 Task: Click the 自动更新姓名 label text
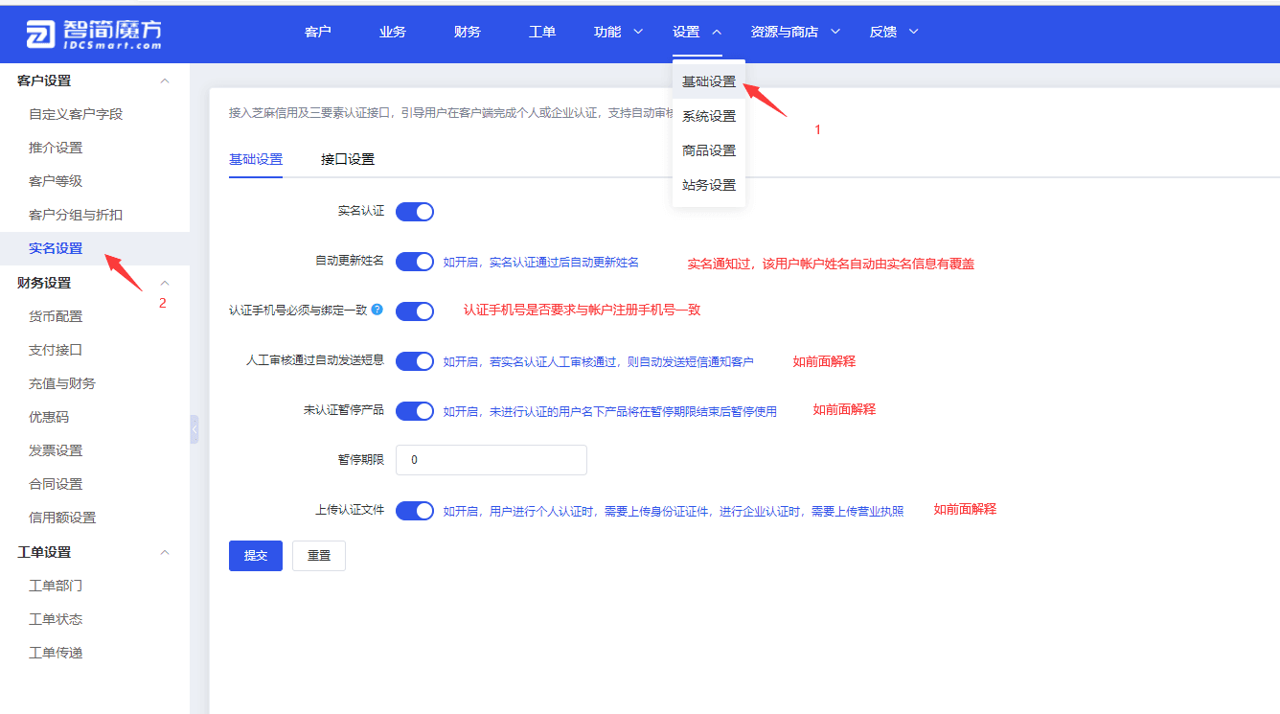(350, 261)
